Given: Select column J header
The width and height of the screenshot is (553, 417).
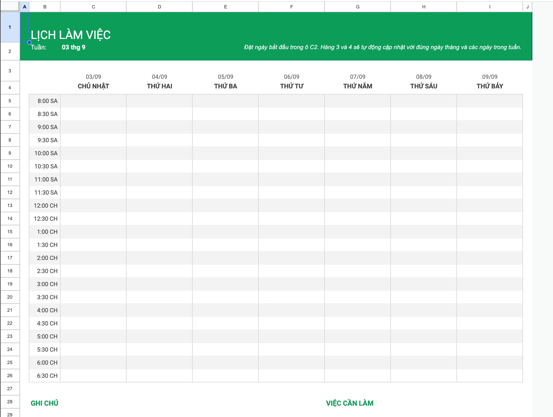Looking at the screenshot, I should click(x=527, y=7).
